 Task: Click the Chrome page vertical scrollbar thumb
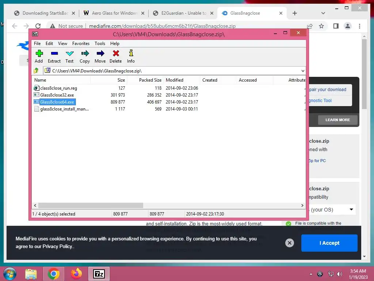click(364, 74)
